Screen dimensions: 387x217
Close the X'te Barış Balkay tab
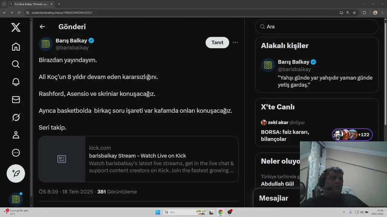(x=52, y=4)
